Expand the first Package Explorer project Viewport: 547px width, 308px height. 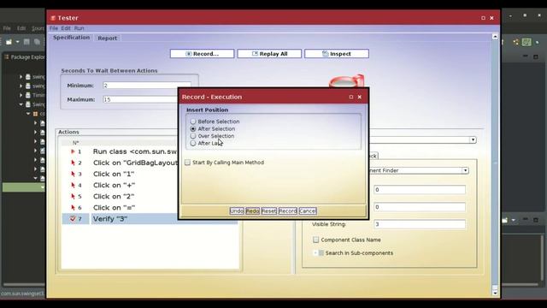(x=21, y=76)
